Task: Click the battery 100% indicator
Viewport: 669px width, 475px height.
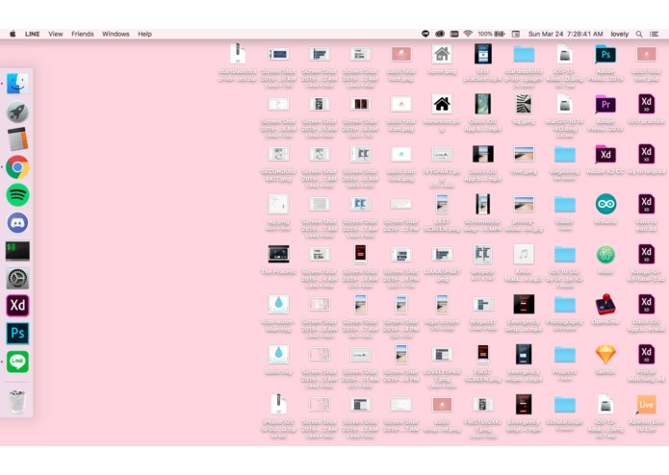Action: 492,34
